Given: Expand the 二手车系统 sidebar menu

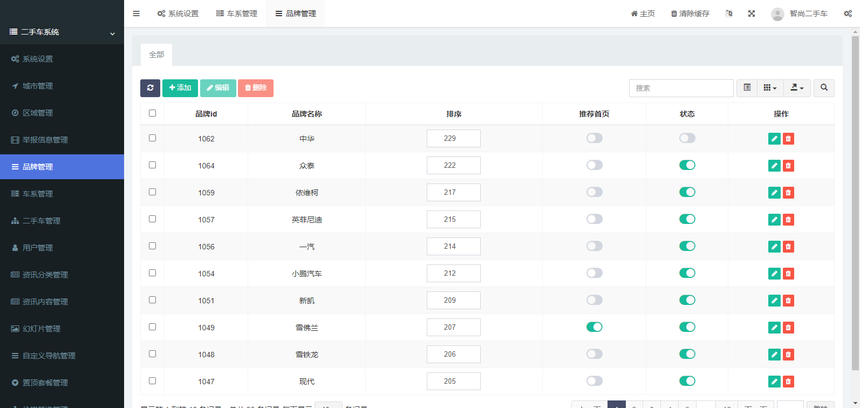Looking at the screenshot, I should click(62, 32).
